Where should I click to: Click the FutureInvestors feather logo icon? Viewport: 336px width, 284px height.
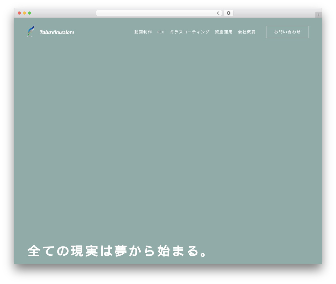click(x=31, y=31)
